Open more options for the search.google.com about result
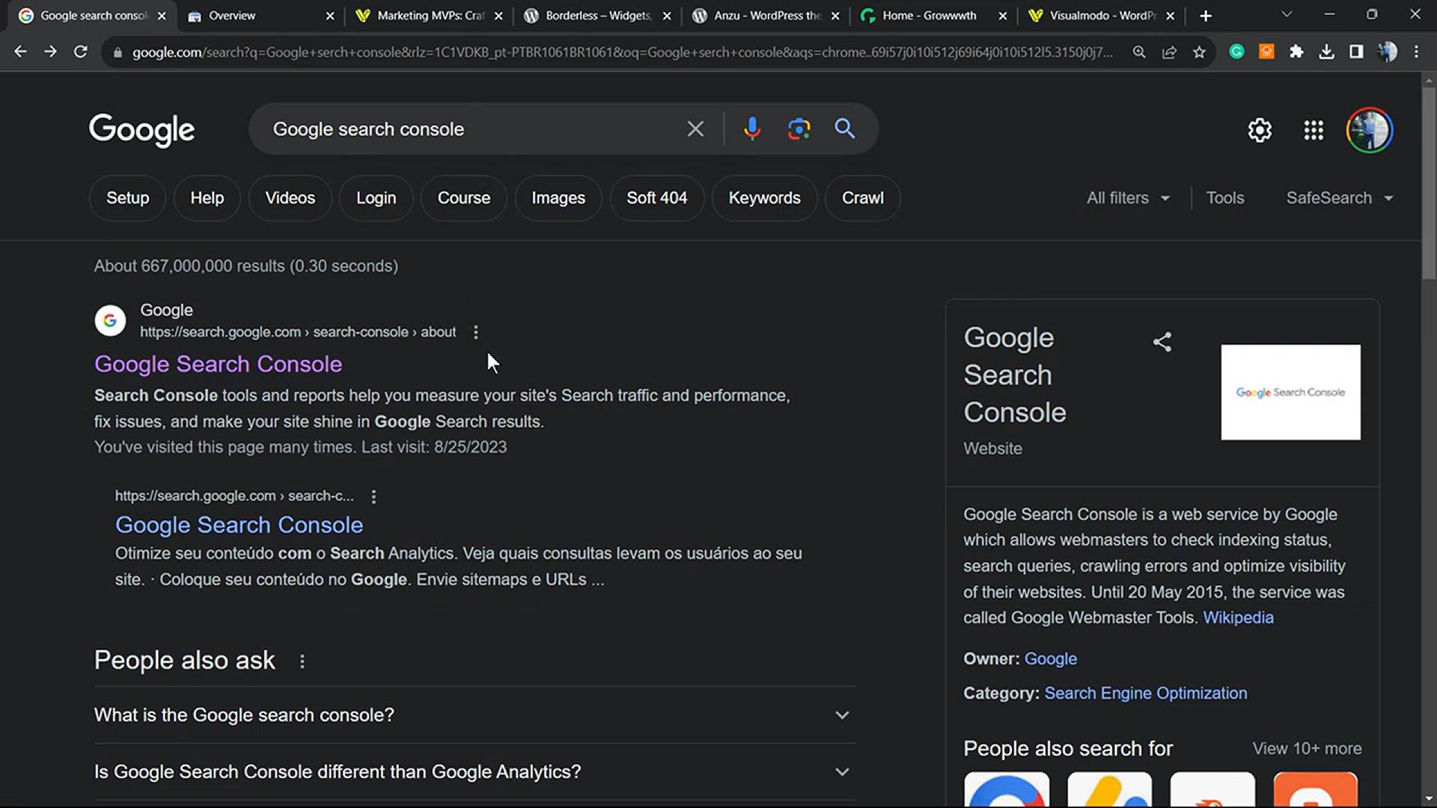The height and width of the screenshot is (808, 1437). tap(476, 332)
